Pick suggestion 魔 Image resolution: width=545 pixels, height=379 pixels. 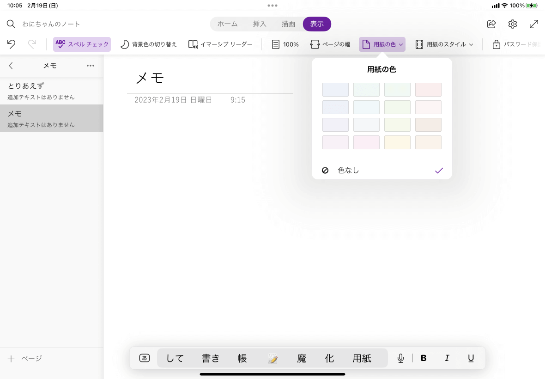(x=302, y=358)
